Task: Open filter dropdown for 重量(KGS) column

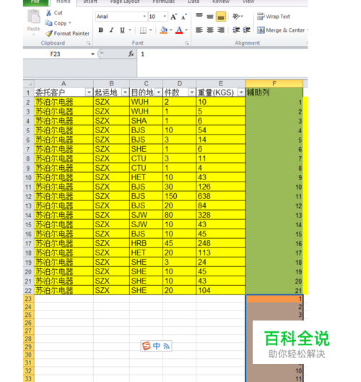Action: [241, 93]
